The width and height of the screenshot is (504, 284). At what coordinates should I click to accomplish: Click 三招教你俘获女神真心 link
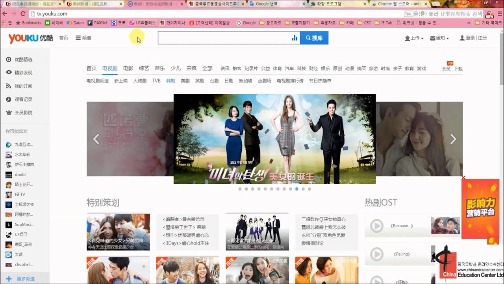click(324, 219)
